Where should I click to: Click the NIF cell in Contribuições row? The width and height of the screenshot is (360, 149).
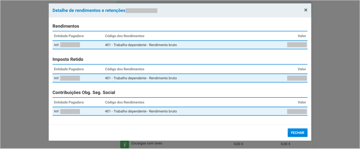[x=67, y=111]
